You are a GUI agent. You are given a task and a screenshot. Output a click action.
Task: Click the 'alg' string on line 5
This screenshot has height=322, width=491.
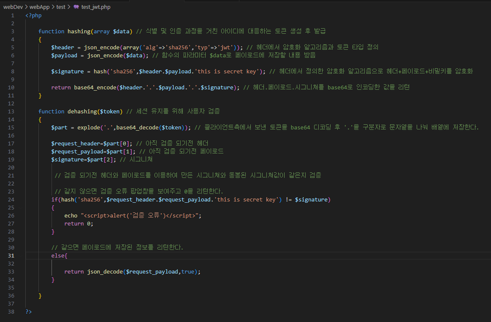coord(150,47)
